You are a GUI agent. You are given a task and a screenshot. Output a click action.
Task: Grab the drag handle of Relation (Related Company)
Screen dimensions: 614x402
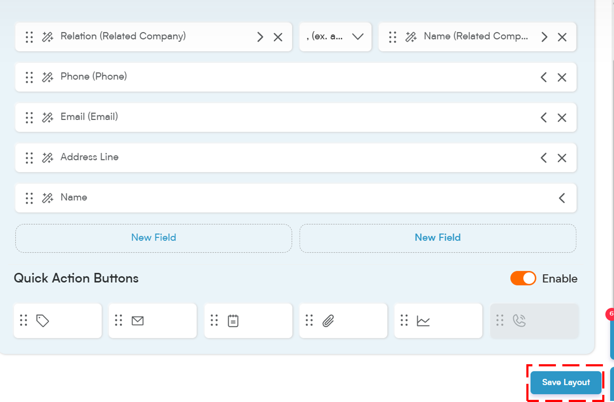click(x=29, y=37)
